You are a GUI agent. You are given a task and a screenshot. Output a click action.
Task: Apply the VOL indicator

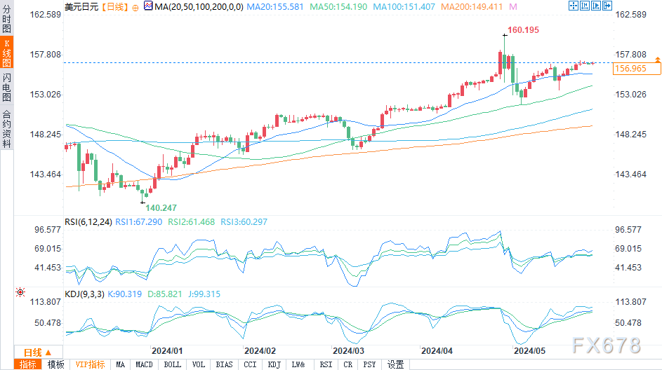[199, 364]
